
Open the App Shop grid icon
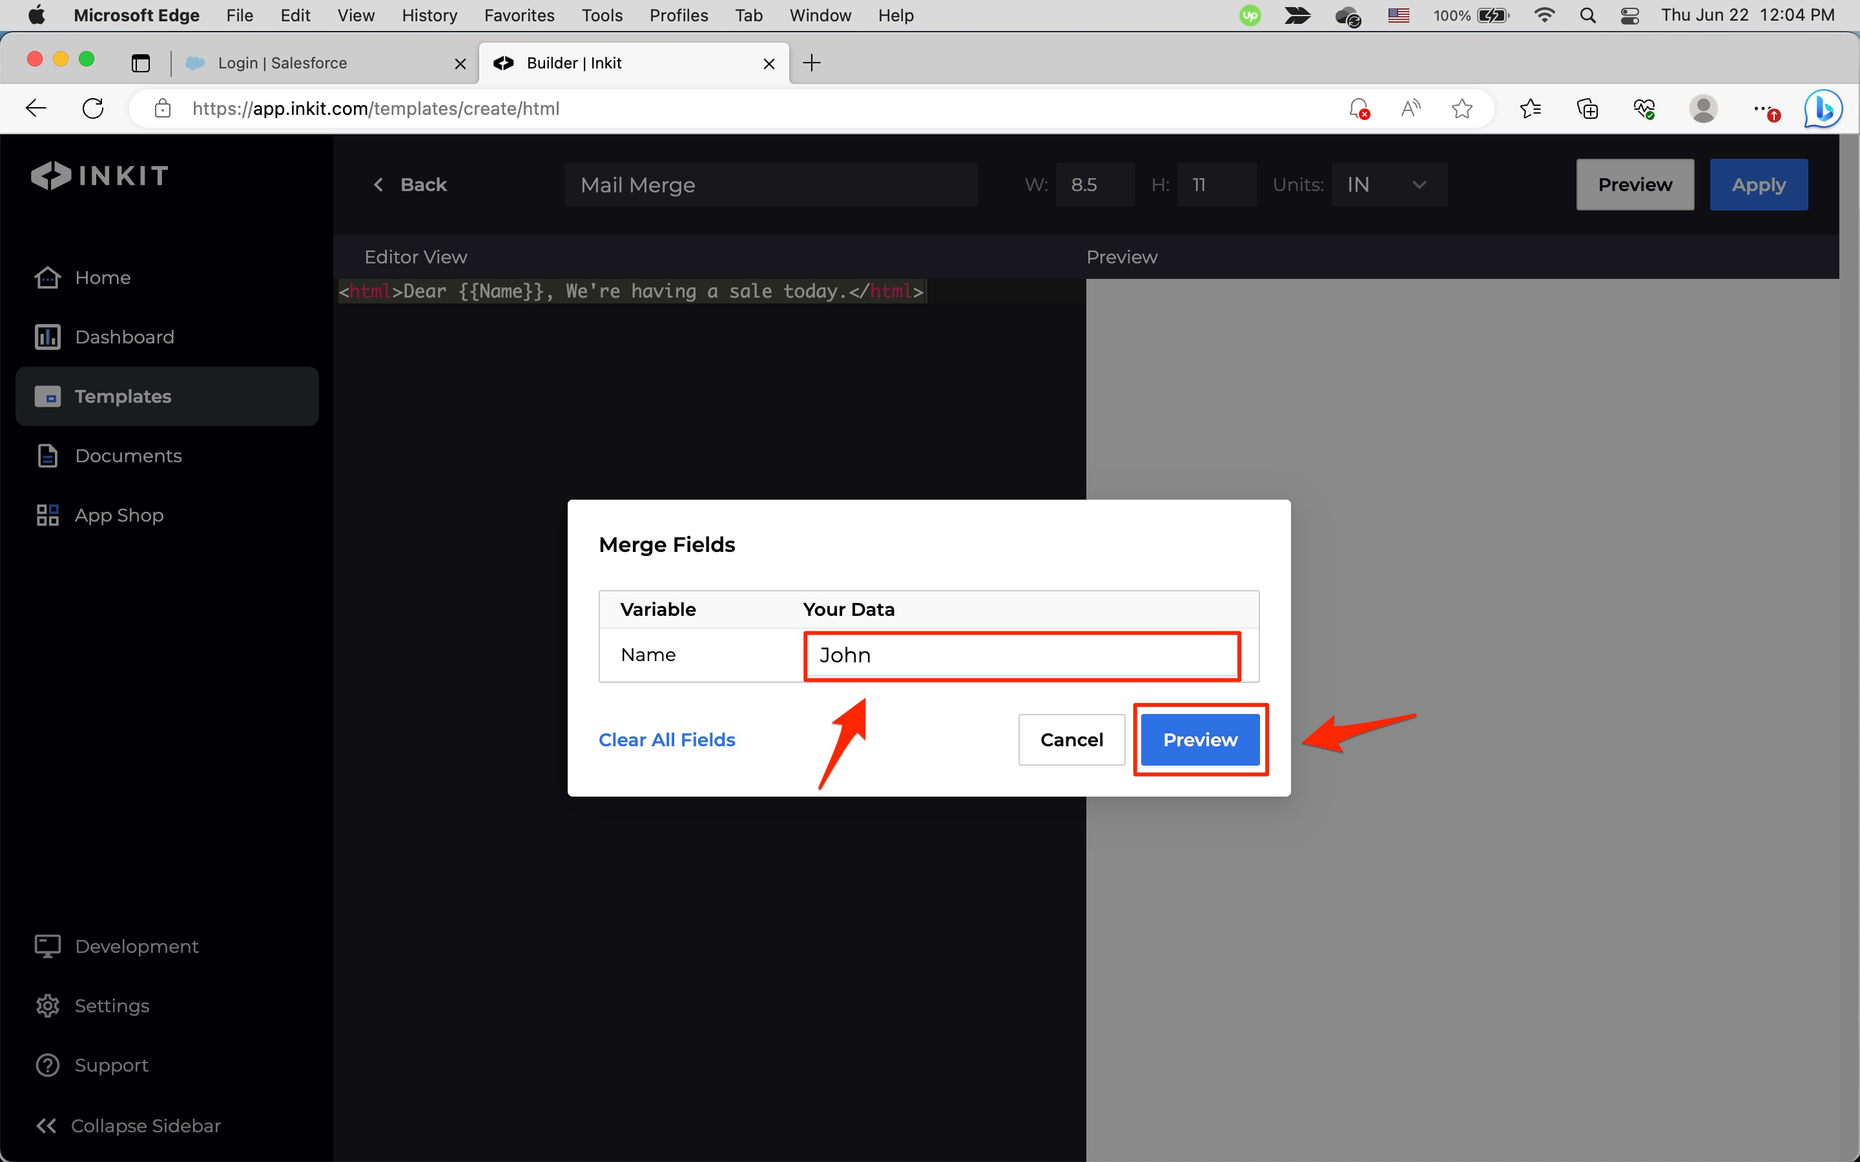(48, 515)
